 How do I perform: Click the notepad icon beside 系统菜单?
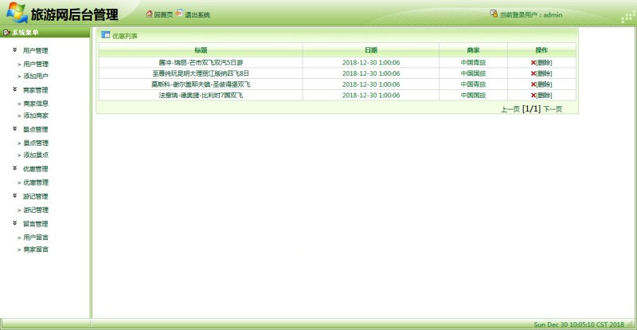(6, 33)
